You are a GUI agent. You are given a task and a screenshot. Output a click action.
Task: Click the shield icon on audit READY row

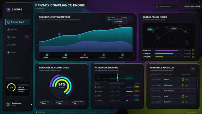click(183, 79)
